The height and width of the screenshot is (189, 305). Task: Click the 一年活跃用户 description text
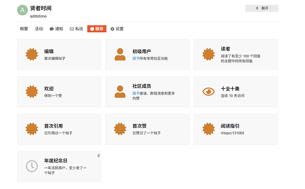(x=65, y=170)
